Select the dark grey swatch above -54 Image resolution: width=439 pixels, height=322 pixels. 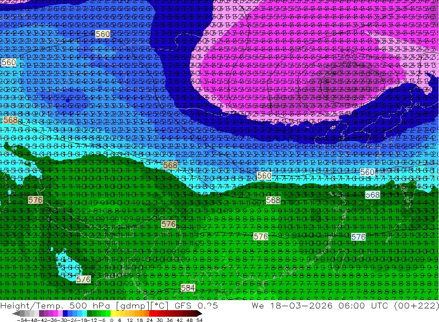tap(22, 313)
